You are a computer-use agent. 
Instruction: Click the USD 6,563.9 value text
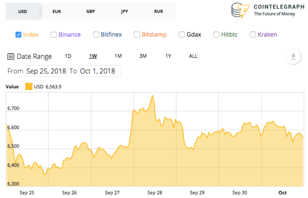pyautogui.click(x=48, y=87)
